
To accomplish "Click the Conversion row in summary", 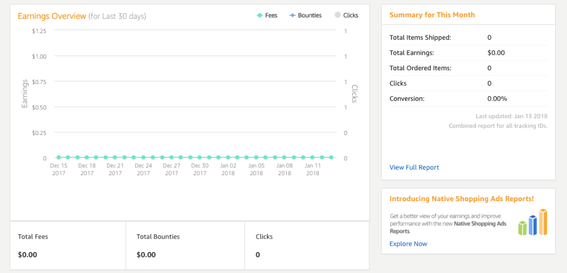I will point(468,98).
